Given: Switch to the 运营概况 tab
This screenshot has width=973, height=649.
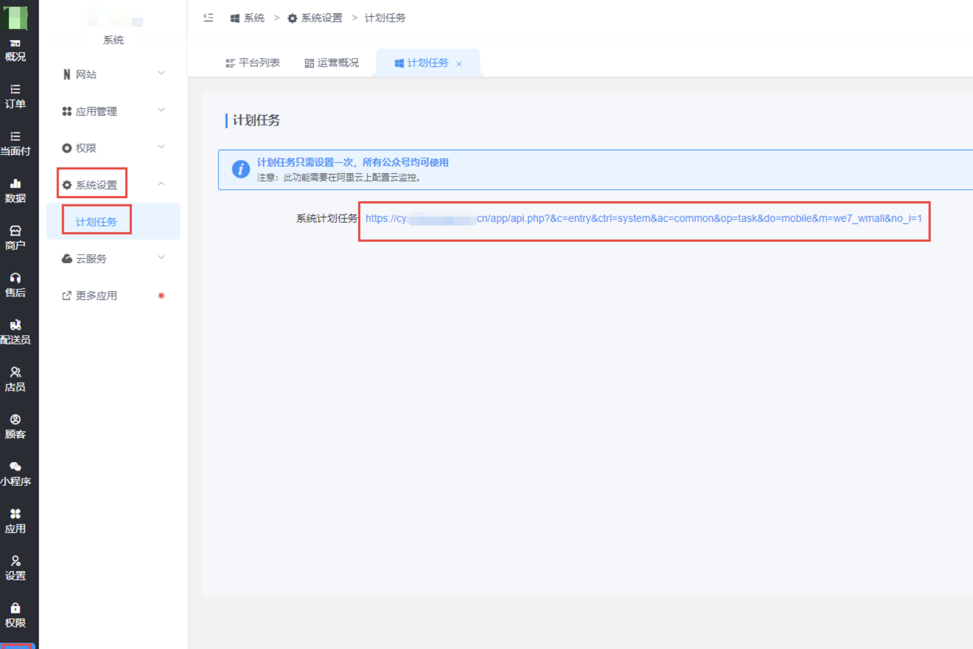Looking at the screenshot, I should 332,63.
